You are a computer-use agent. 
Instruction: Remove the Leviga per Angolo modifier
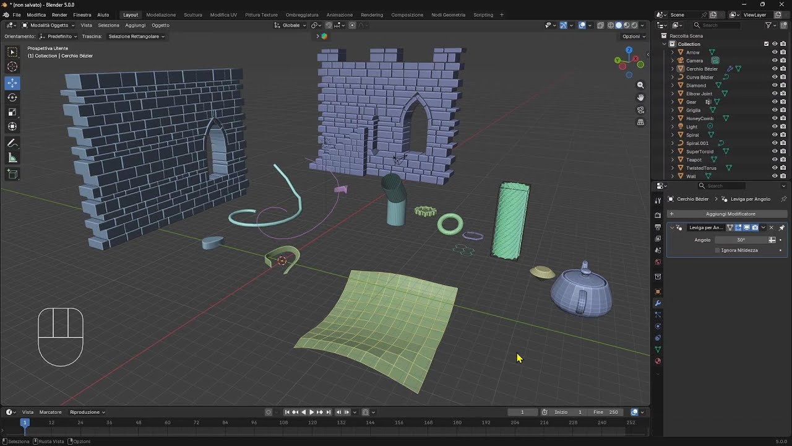click(x=771, y=227)
